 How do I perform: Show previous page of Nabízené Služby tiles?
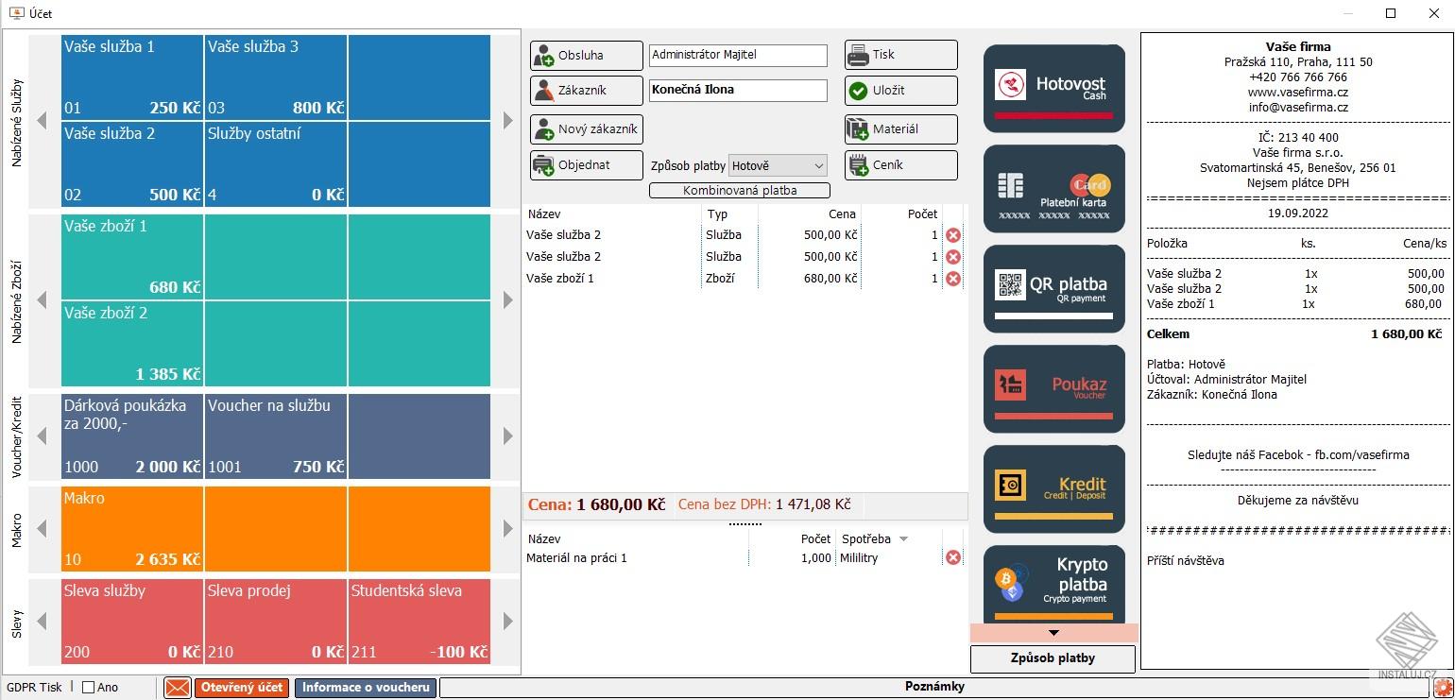42,121
